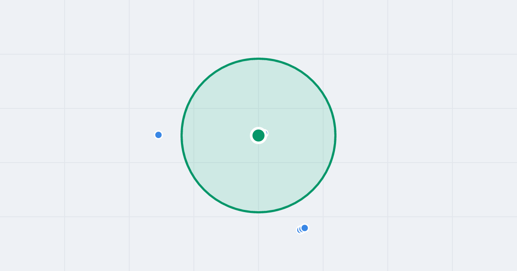Select the frontmost blue dot below the circle

pyautogui.click(x=305, y=228)
